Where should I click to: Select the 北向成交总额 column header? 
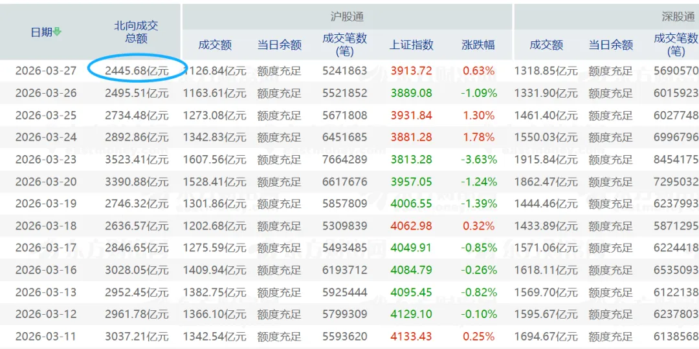tap(136, 32)
